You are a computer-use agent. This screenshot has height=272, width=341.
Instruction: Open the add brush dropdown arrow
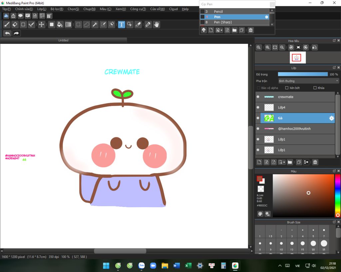point(221,30)
